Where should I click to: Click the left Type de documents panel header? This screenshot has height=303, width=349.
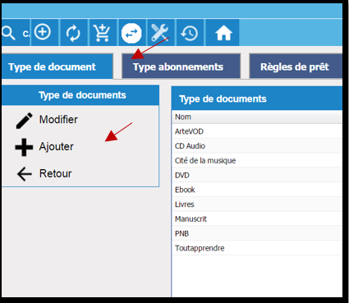(80, 95)
